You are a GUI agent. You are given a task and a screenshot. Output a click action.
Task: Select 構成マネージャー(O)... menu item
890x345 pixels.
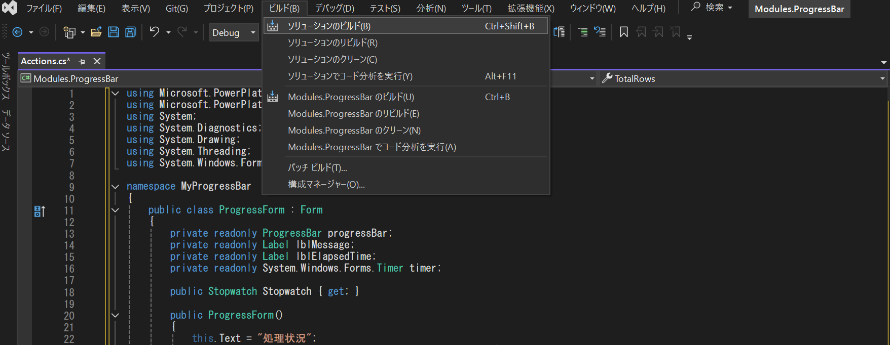click(x=406, y=185)
